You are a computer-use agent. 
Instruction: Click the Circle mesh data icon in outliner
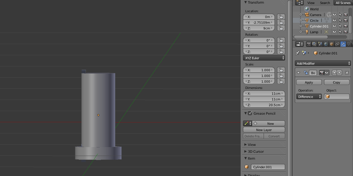327,20
